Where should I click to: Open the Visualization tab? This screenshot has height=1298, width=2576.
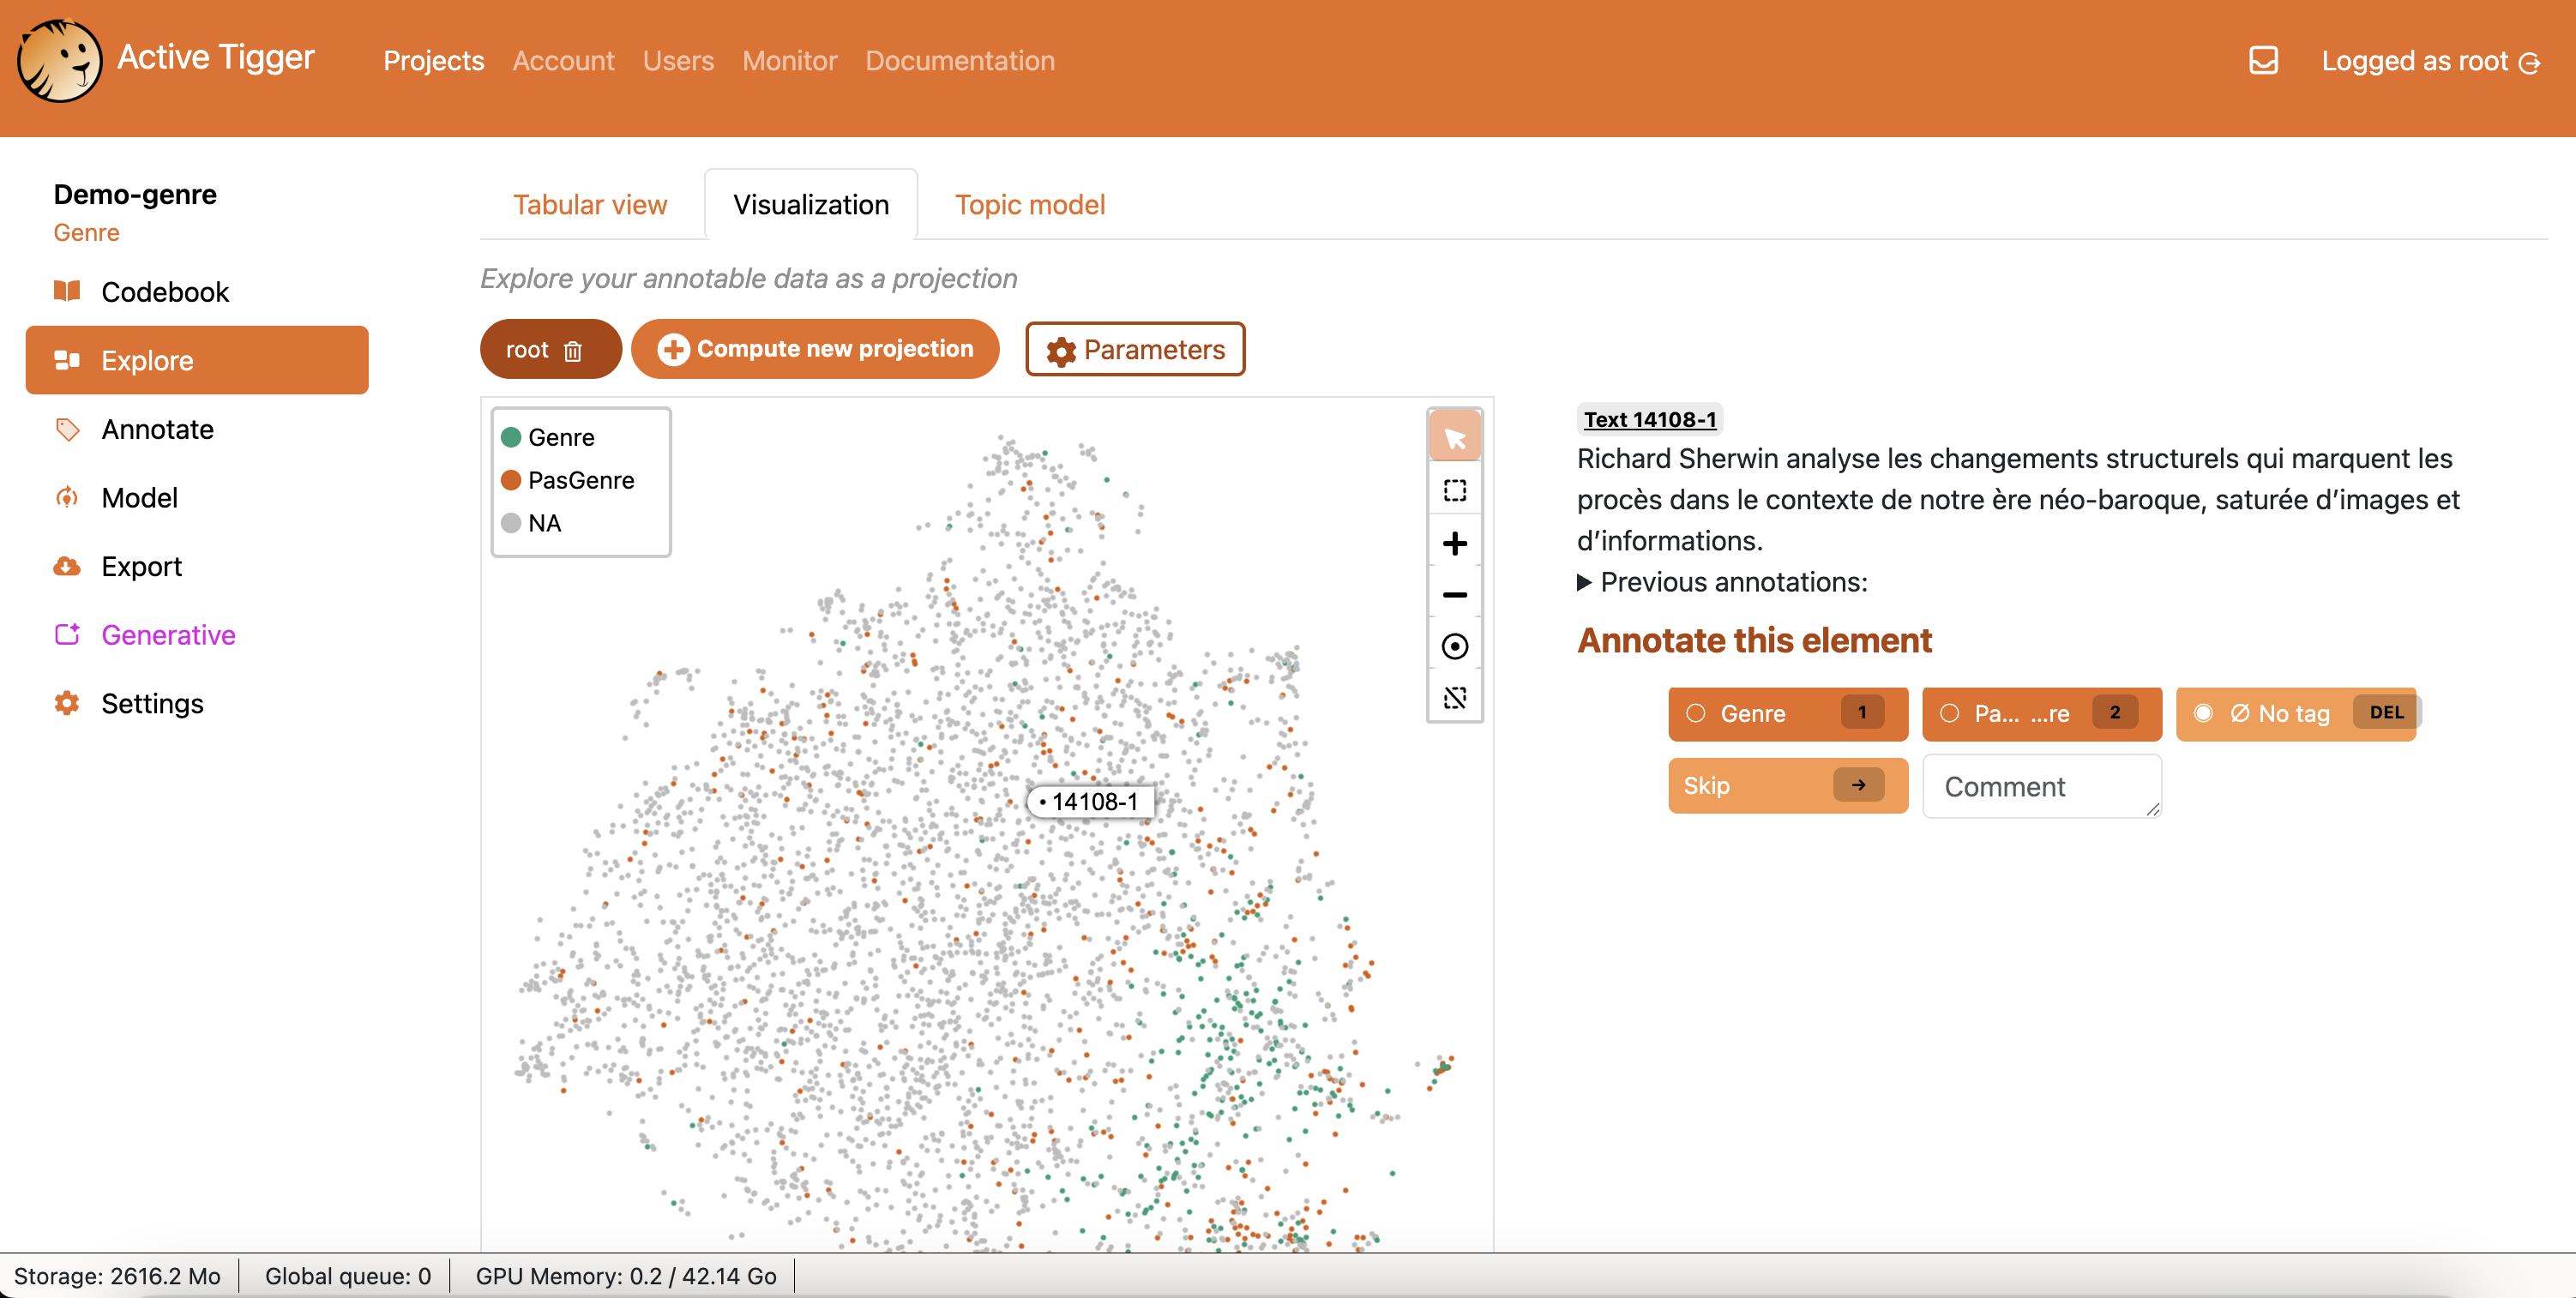[x=811, y=204]
